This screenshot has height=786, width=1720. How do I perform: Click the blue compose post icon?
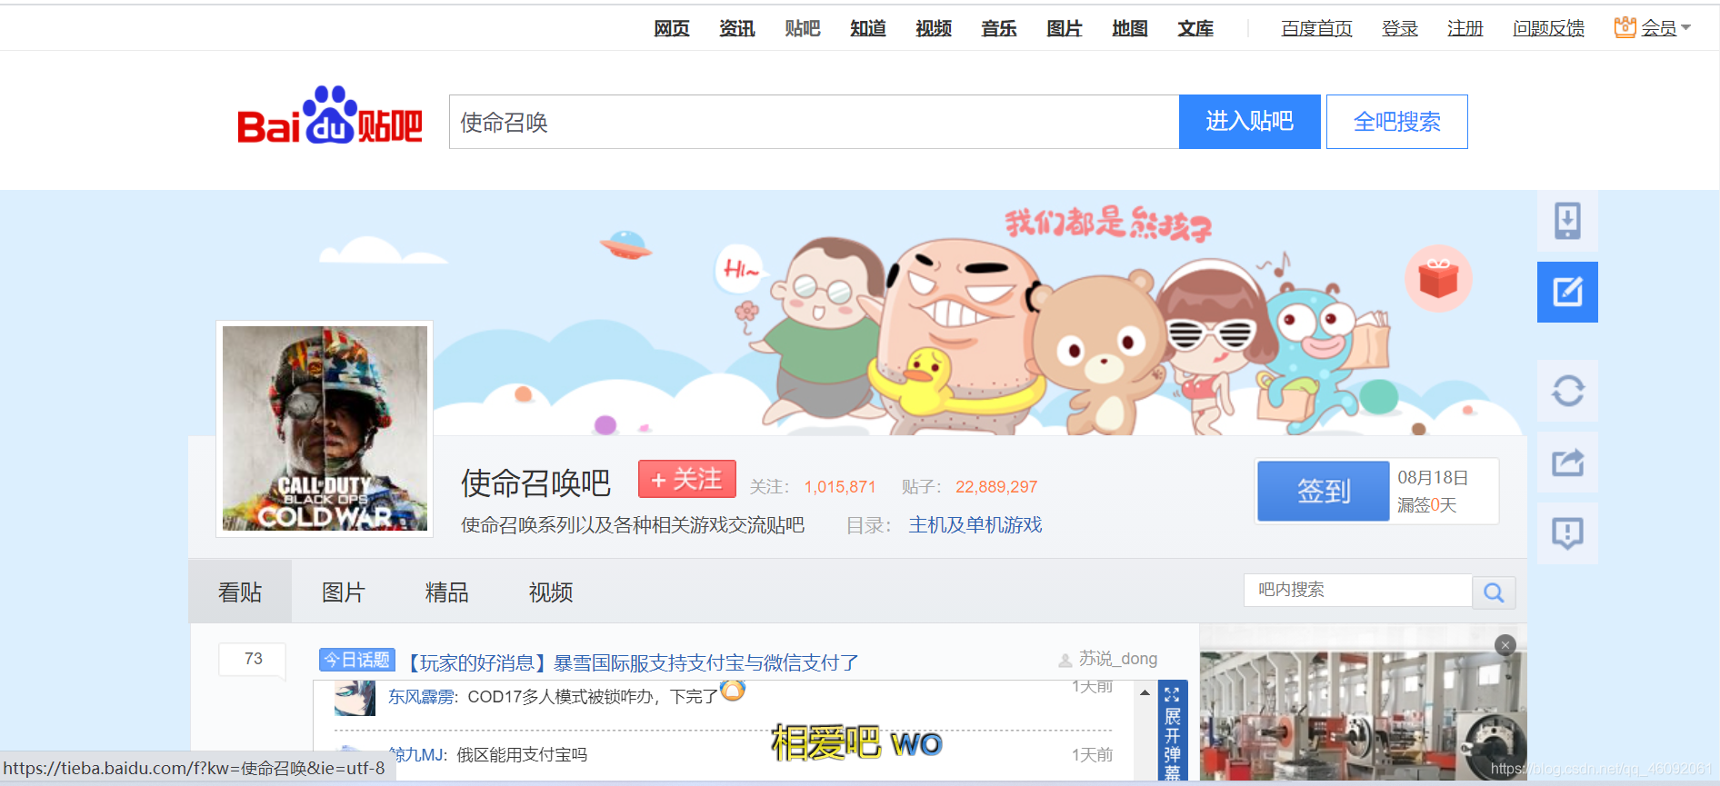(x=1567, y=292)
